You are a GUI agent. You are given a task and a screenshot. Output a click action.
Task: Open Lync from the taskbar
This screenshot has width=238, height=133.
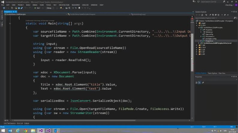pyautogui.click(x=56, y=131)
